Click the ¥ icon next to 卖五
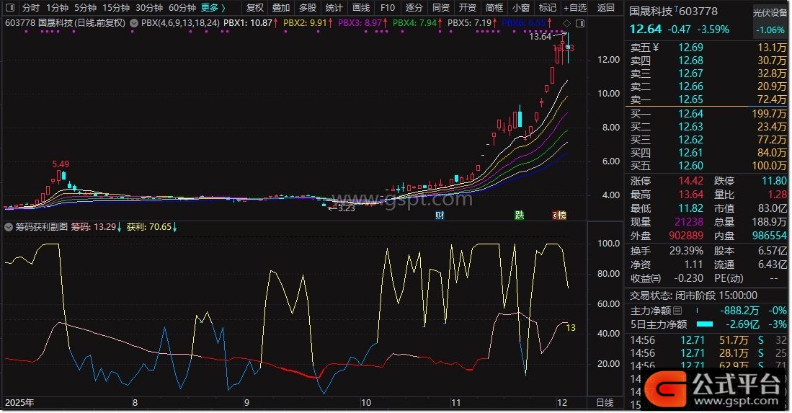The height and width of the screenshot is (413, 792). pos(656,48)
